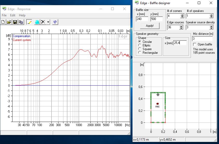Click the Edge Response window title icon
The image size is (219, 144).
4,9
